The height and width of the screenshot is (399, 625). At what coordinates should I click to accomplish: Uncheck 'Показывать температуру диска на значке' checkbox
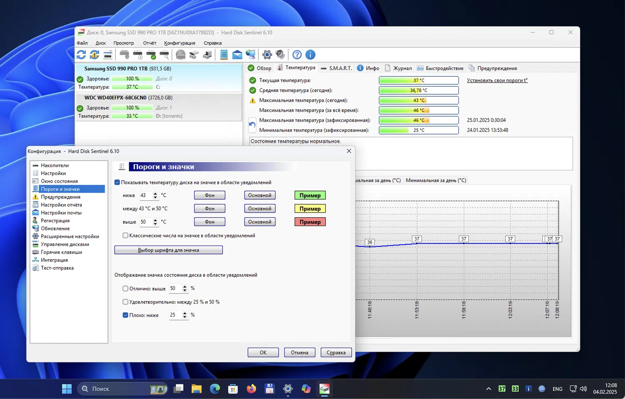coord(117,182)
